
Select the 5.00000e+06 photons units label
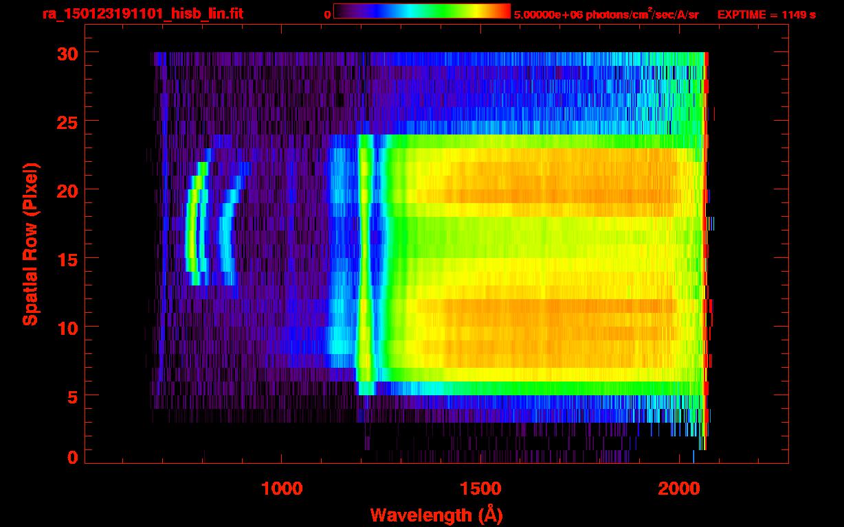tap(606, 14)
